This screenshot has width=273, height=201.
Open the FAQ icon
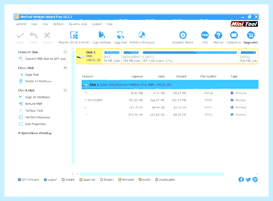click(x=205, y=35)
